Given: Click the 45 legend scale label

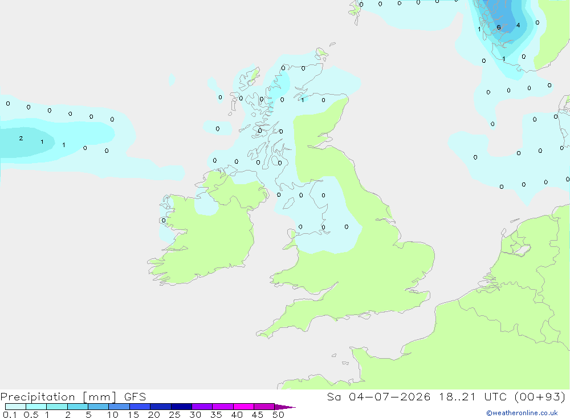Looking at the screenshot, I should pos(258,415).
